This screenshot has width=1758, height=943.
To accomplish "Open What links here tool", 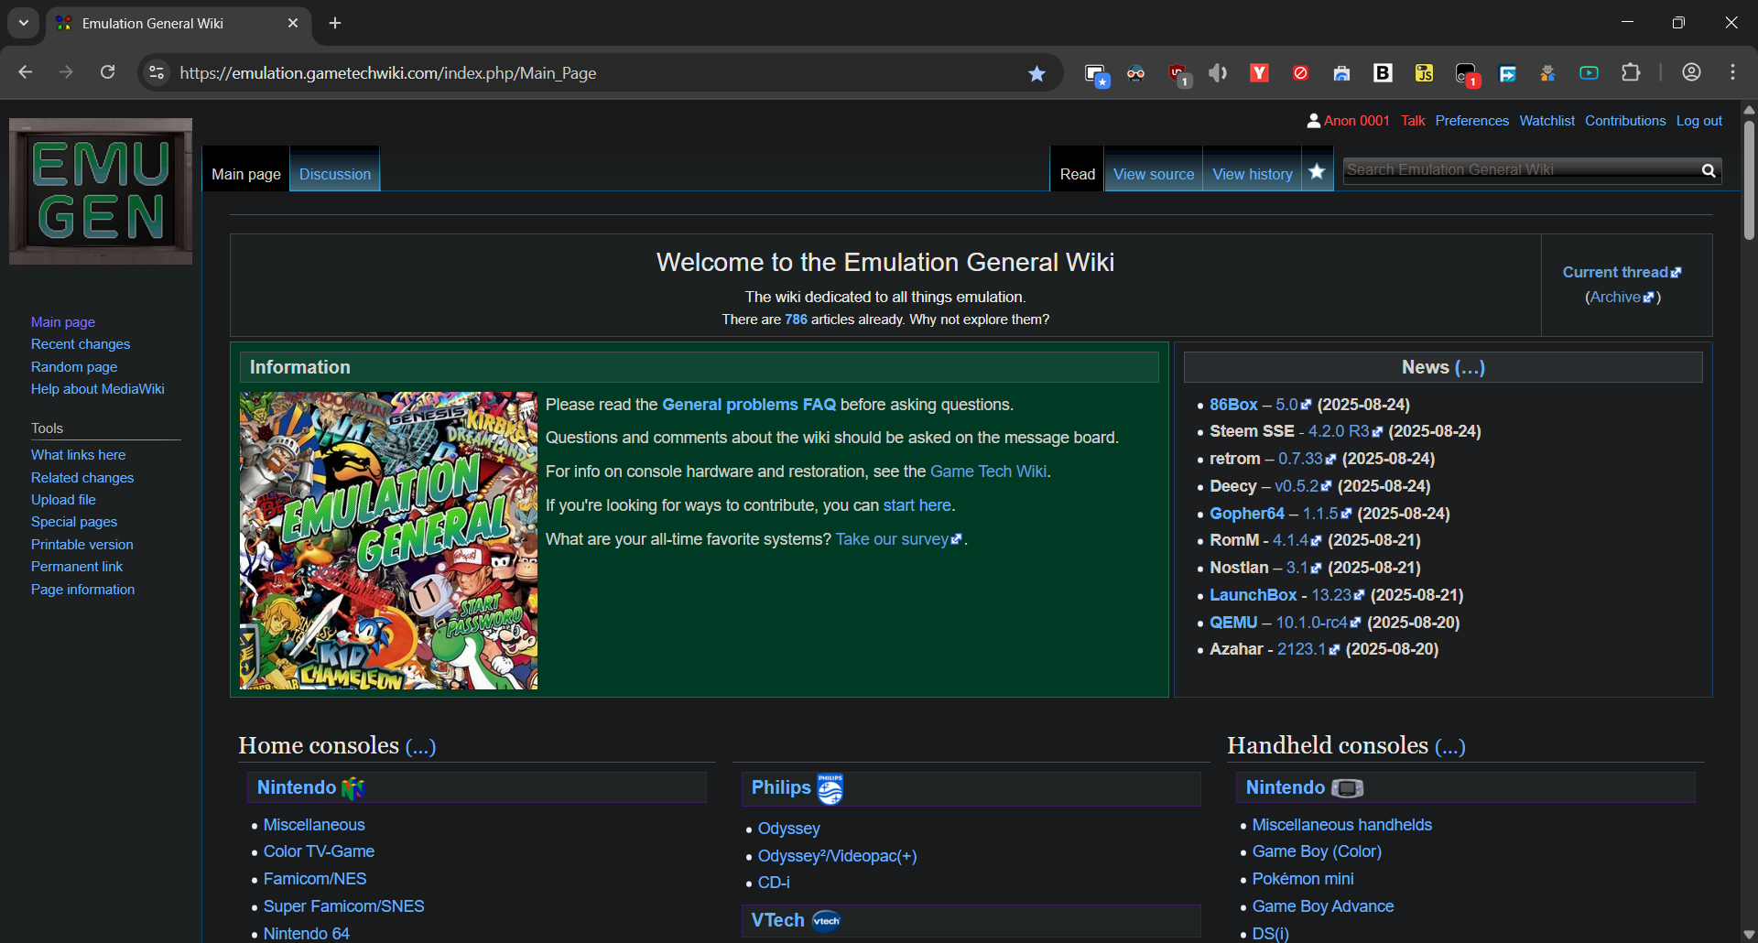I will click(78, 455).
